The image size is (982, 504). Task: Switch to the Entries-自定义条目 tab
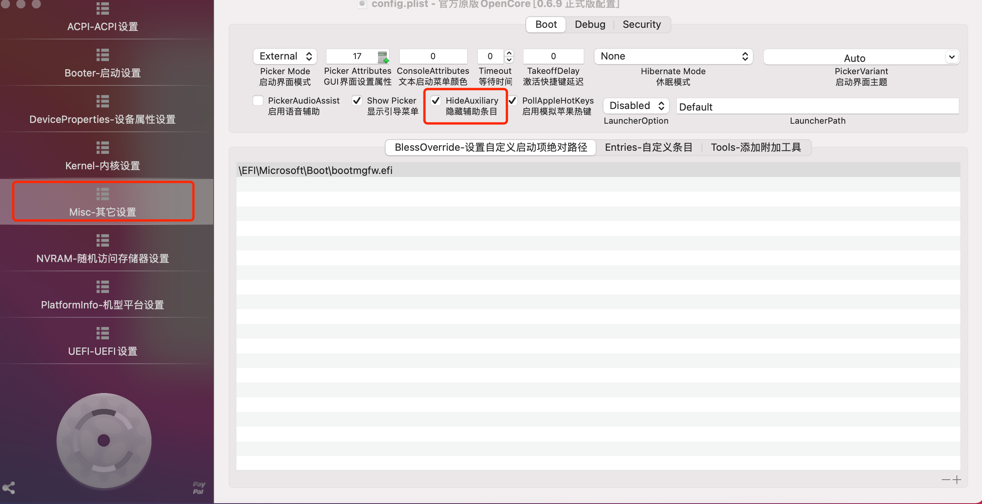click(649, 147)
